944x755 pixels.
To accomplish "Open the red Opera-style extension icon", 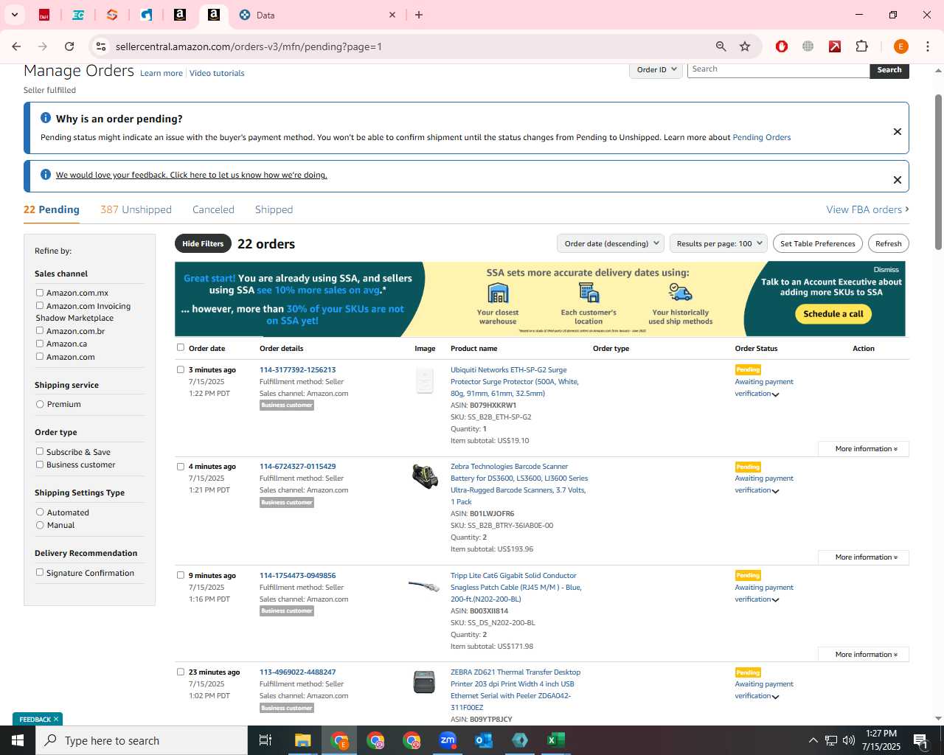I will pos(782,46).
